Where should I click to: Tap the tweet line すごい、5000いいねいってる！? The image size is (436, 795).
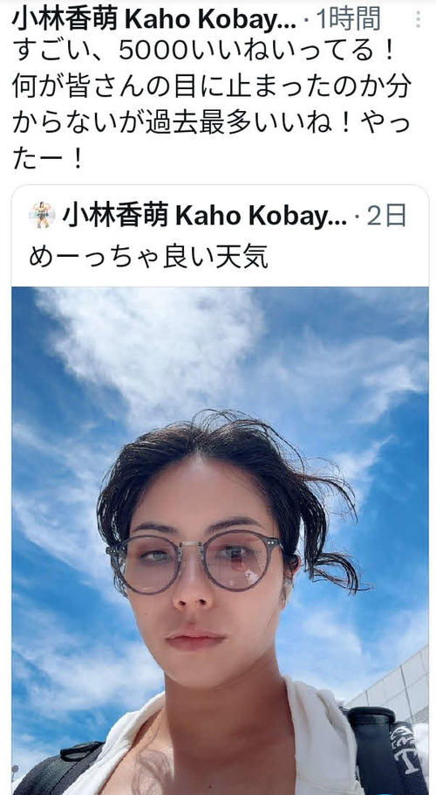pos(203,52)
